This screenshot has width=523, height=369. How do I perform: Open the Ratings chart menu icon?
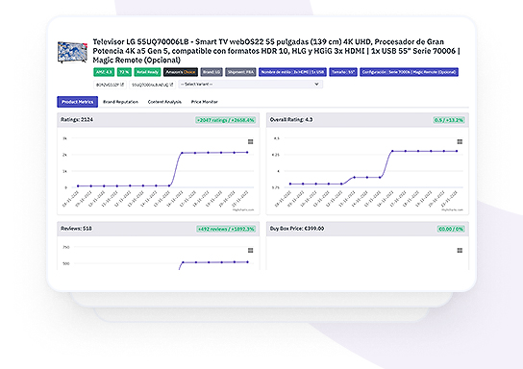coord(251,141)
